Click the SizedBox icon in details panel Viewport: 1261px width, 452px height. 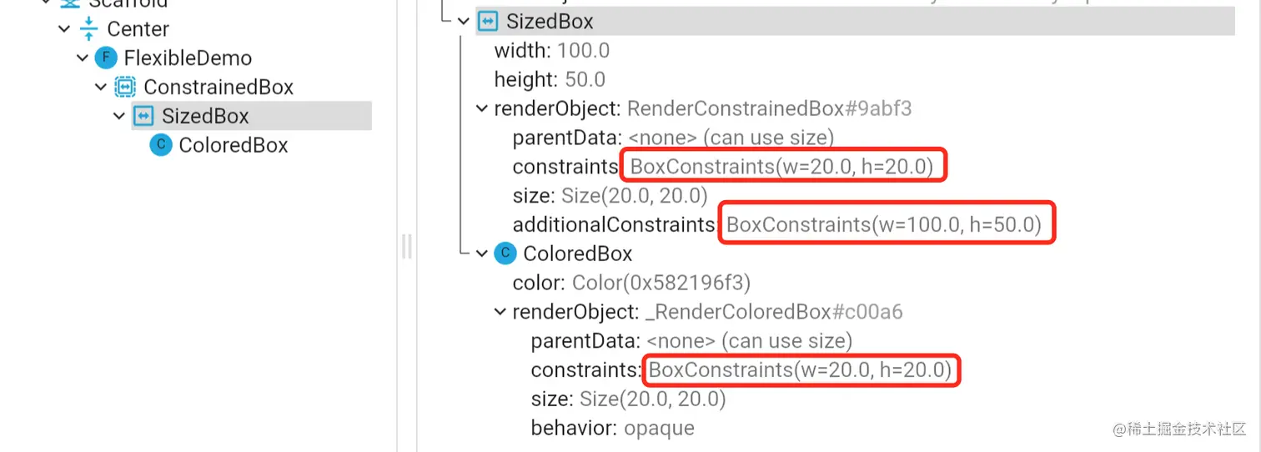[x=488, y=22]
